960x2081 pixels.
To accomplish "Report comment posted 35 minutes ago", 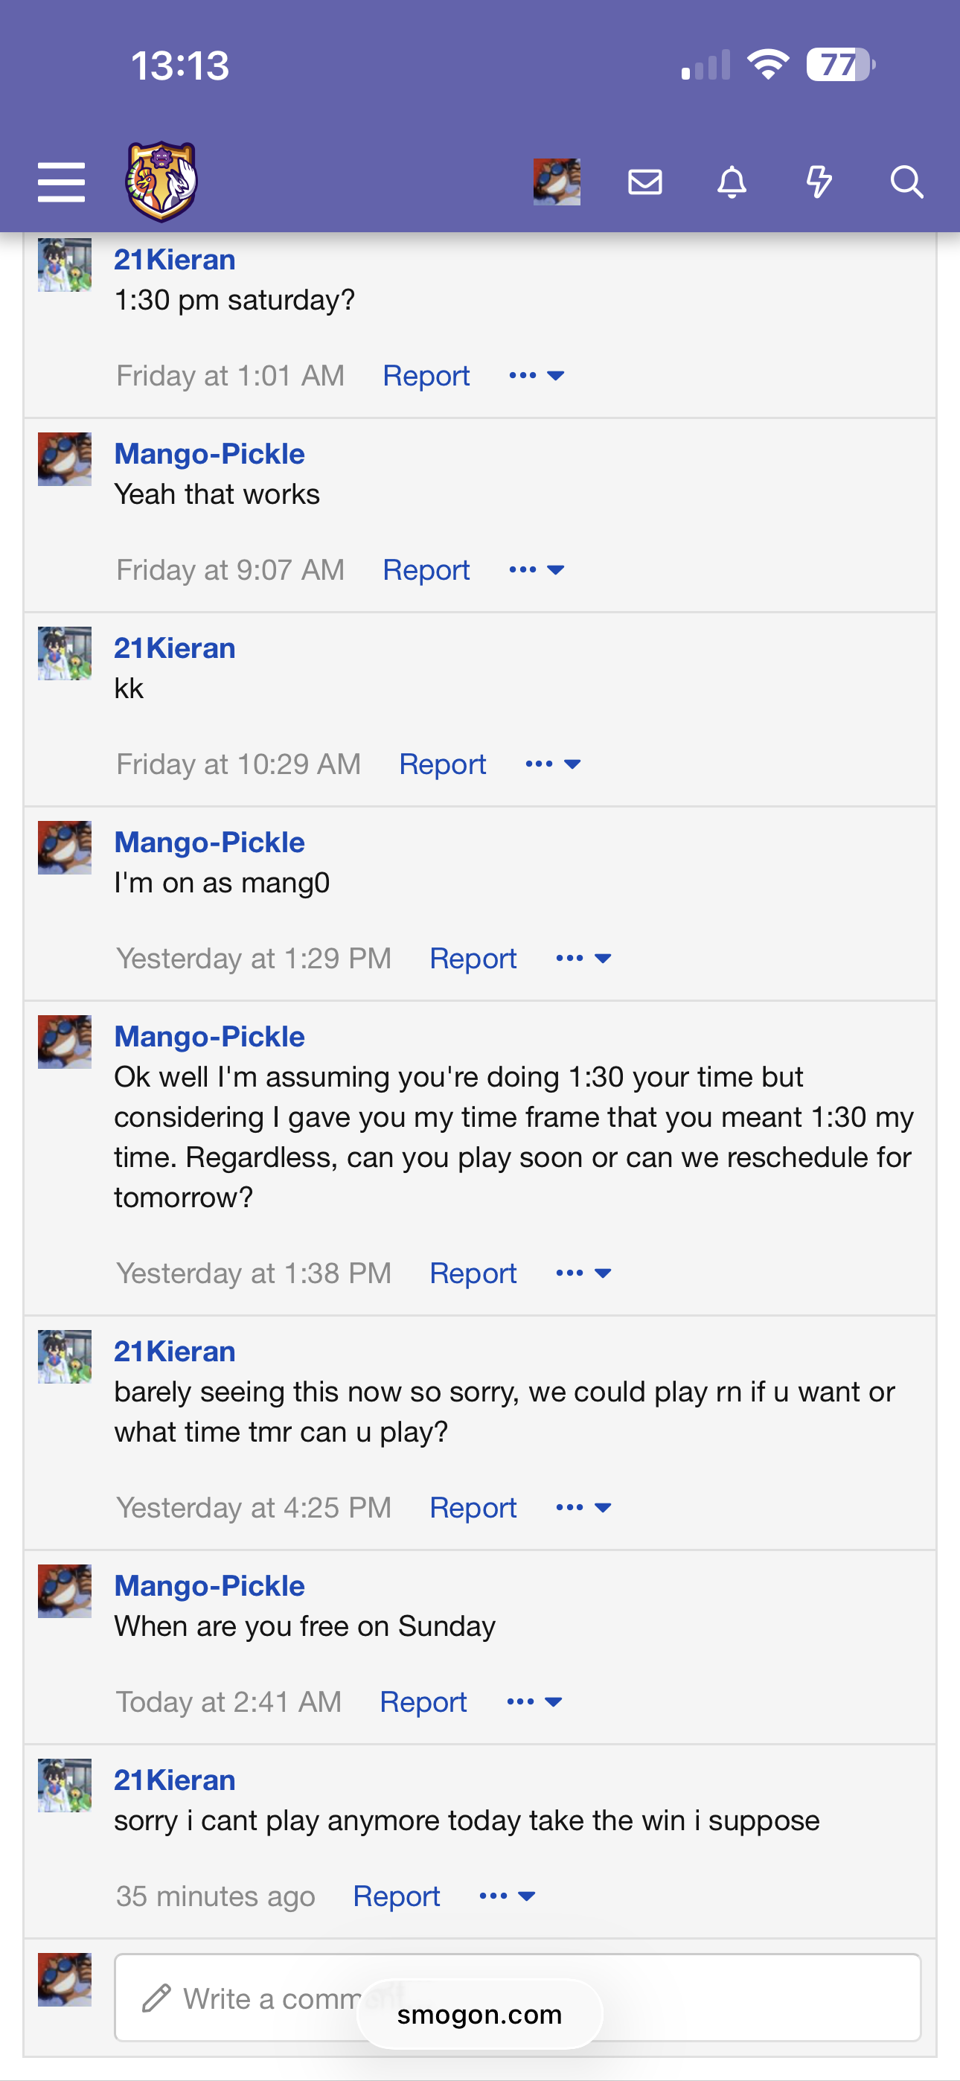I will (x=396, y=1896).
